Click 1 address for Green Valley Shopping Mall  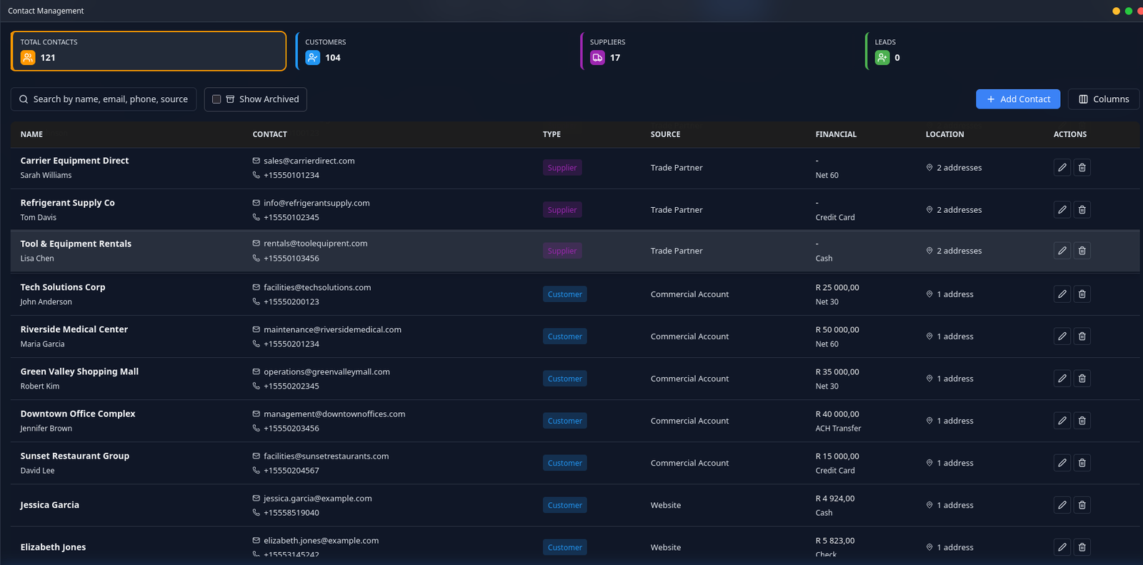[x=954, y=379]
